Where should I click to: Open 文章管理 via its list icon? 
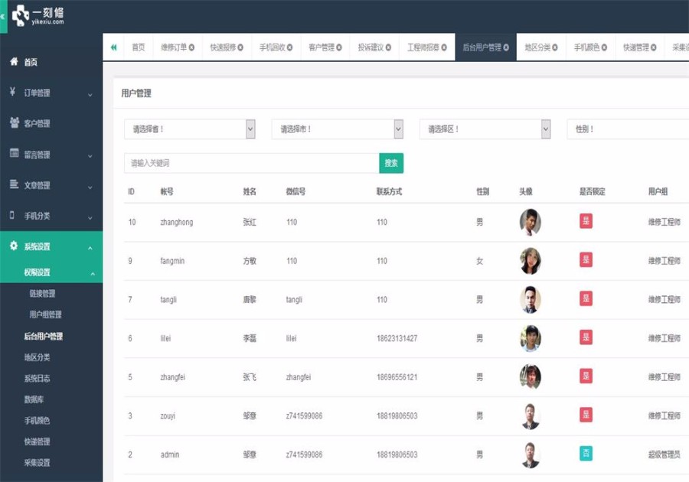click(x=14, y=185)
